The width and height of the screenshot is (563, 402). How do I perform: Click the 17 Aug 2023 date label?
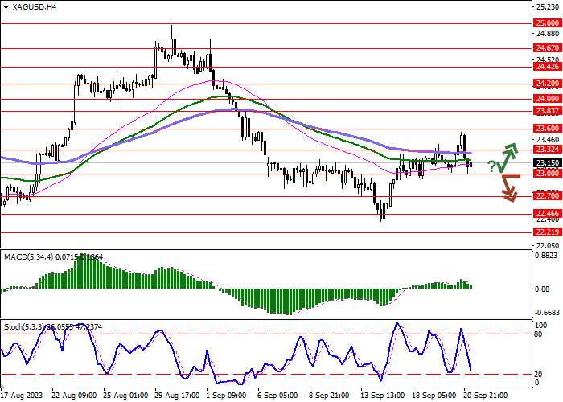[22, 396]
